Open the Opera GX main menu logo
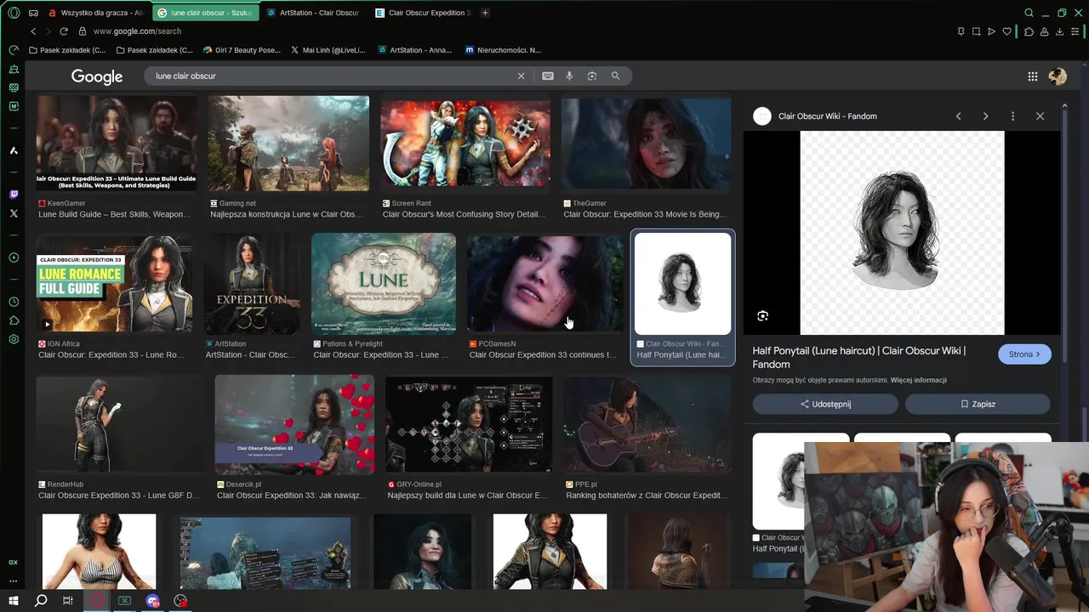 coord(14,13)
